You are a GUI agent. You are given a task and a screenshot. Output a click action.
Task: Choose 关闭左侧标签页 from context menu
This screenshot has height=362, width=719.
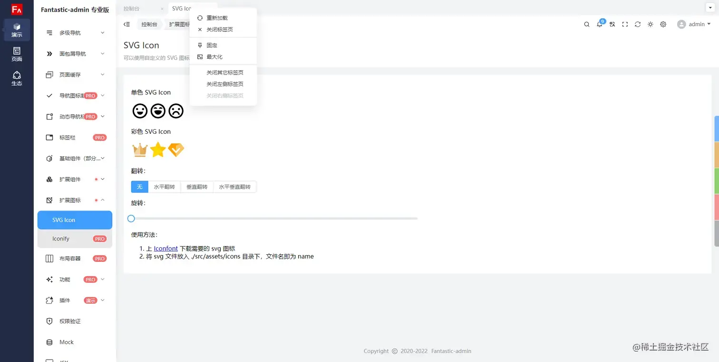(x=223, y=84)
